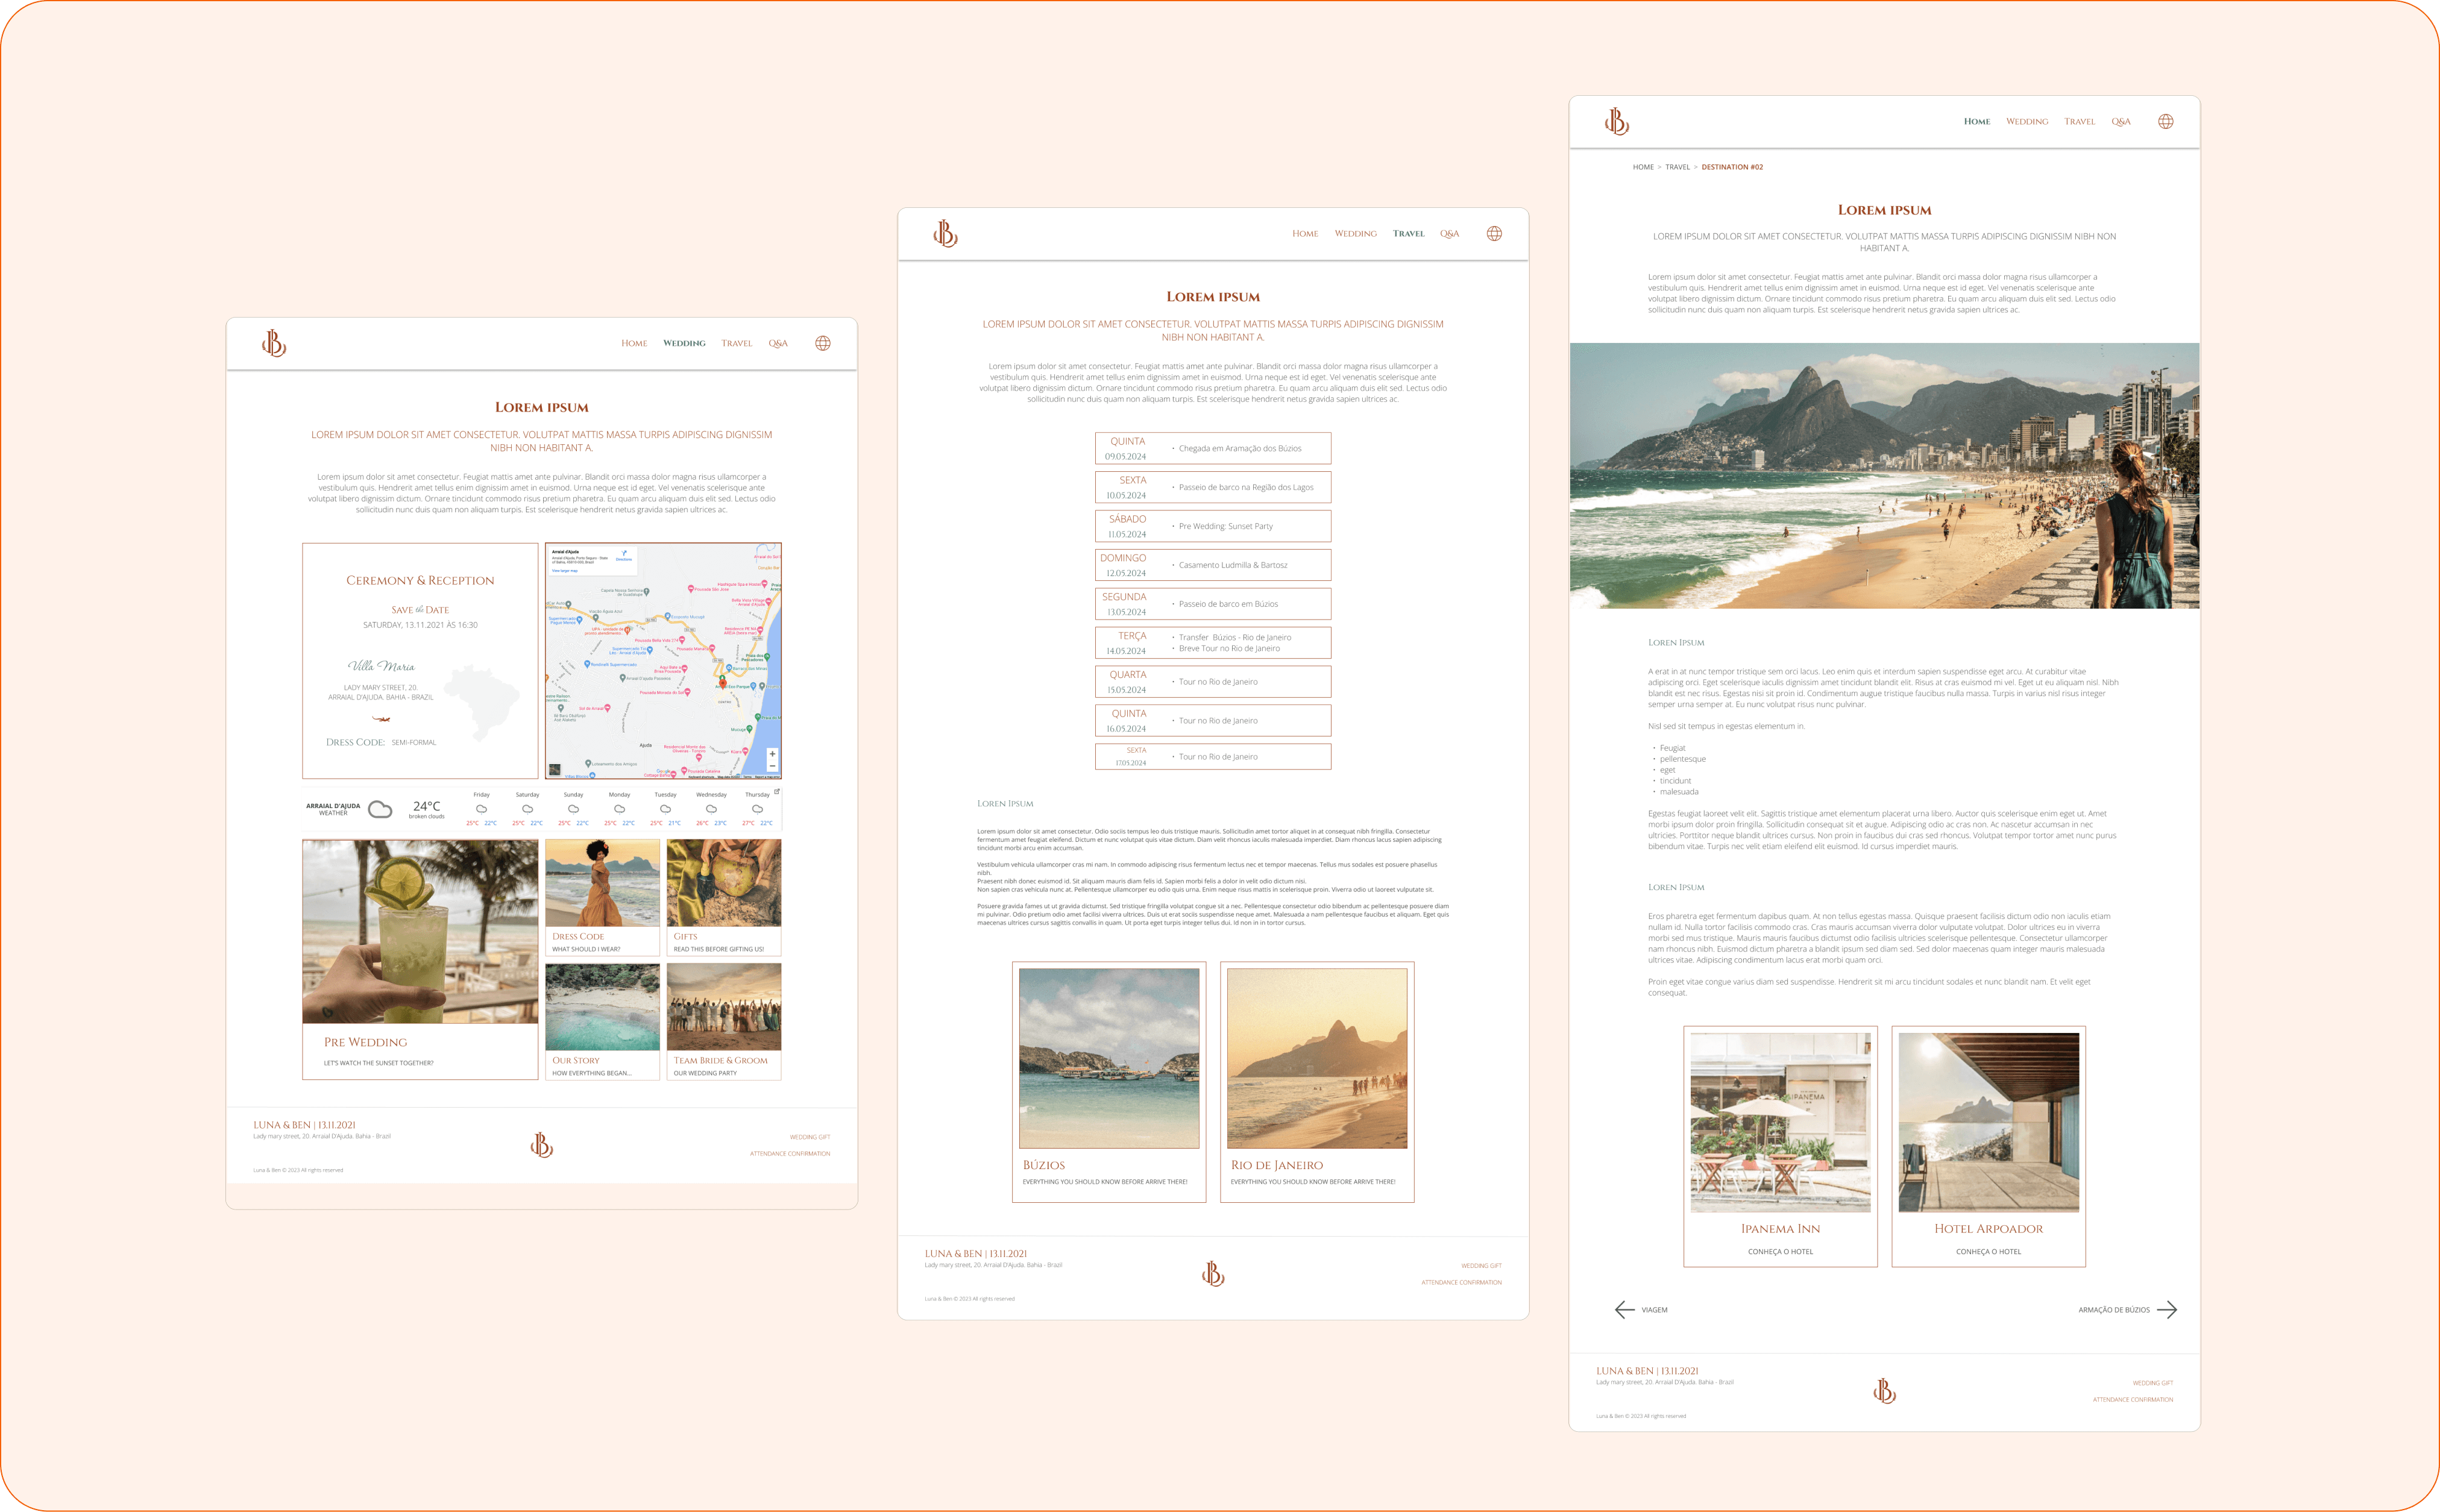Toggle satellite view thumbnail on the map
Screen dimensions: 2440x1512
(x=555, y=769)
